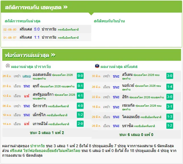Click opponent name อิรัก
Screen dimensions: 183x164
125,97
